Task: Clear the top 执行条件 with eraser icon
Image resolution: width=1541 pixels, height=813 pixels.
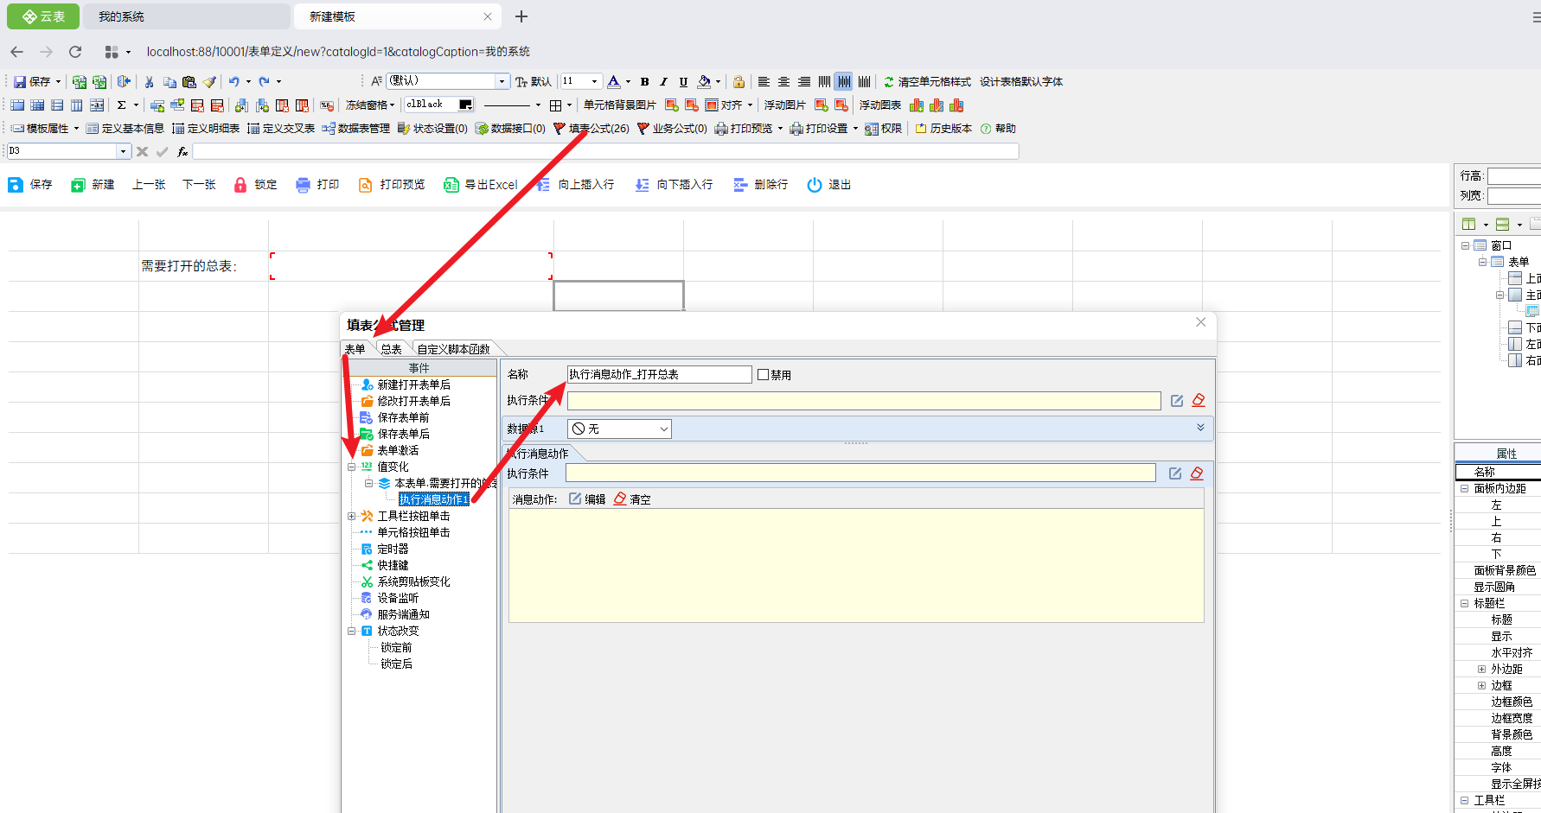Action: (1199, 401)
